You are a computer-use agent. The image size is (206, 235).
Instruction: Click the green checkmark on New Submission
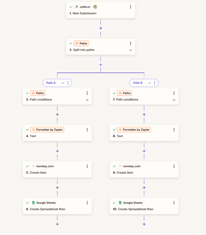71,7
